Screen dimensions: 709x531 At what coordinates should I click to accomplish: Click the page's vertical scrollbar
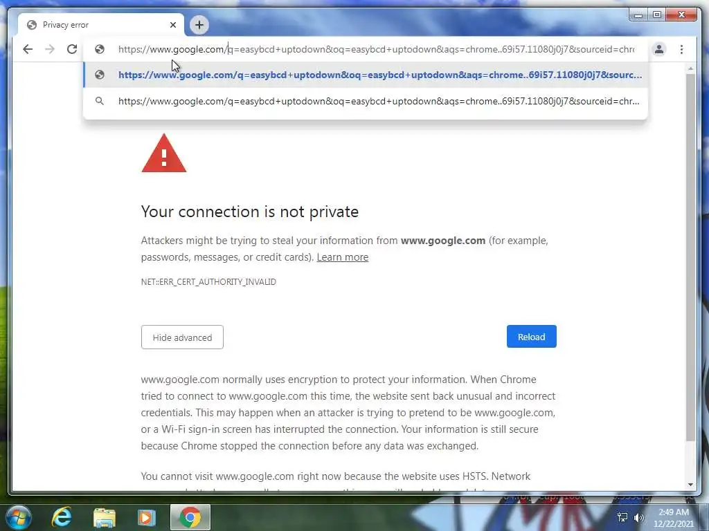(x=690, y=257)
